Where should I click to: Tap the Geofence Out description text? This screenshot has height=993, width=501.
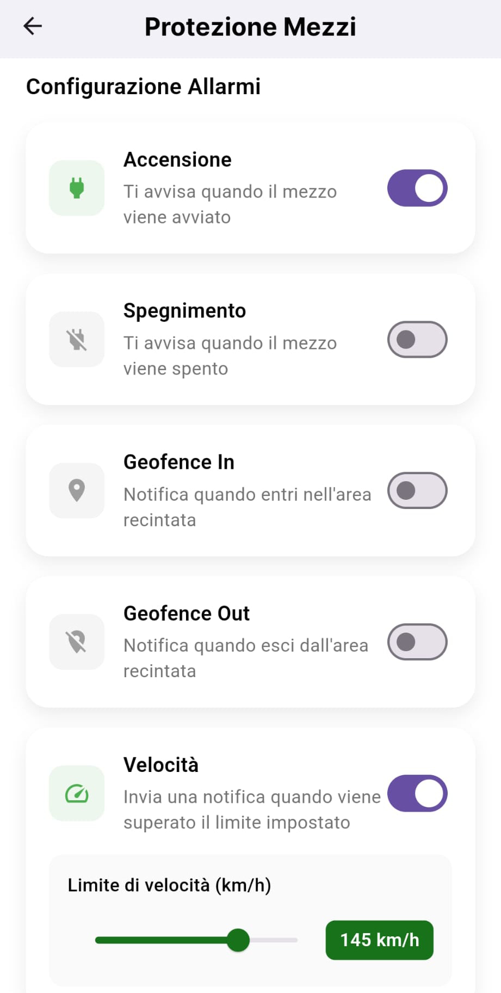(x=245, y=658)
